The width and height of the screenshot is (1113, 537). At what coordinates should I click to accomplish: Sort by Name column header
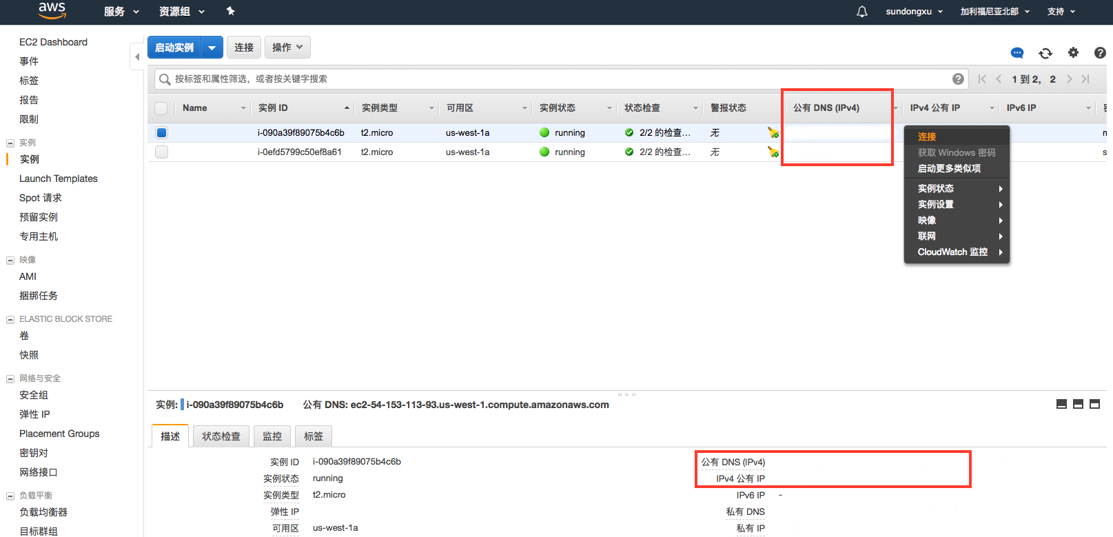[213, 108]
